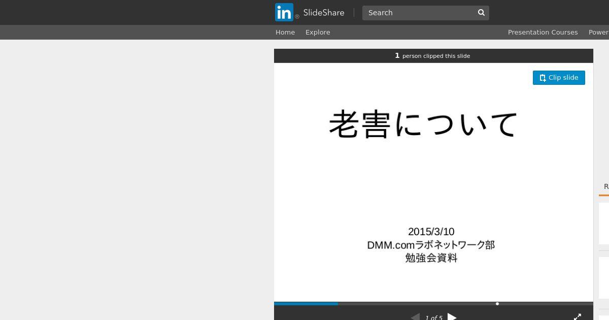Click the '1 of 5' slide counter
This screenshot has width=609, height=320.
click(x=434, y=317)
